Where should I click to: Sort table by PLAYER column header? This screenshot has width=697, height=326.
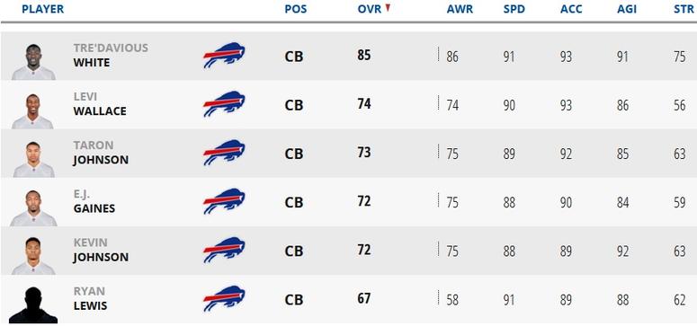click(x=42, y=9)
